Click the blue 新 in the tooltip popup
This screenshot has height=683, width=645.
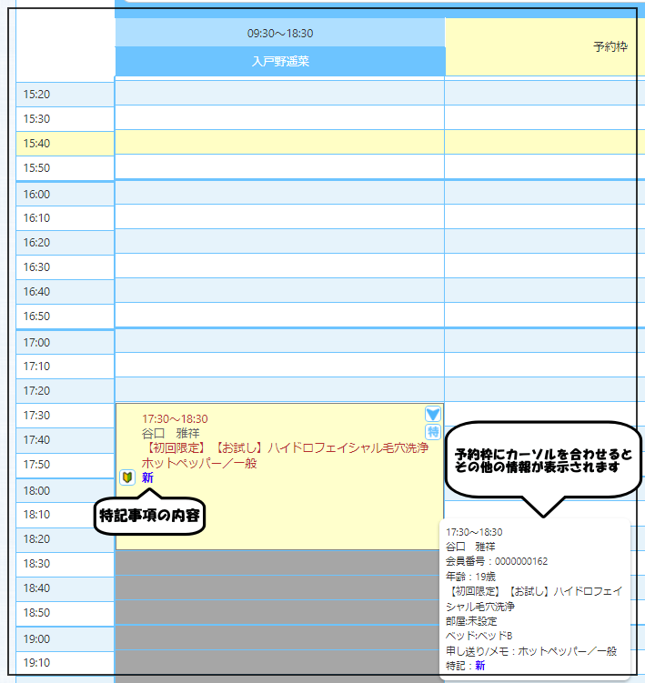(x=479, y=666)
